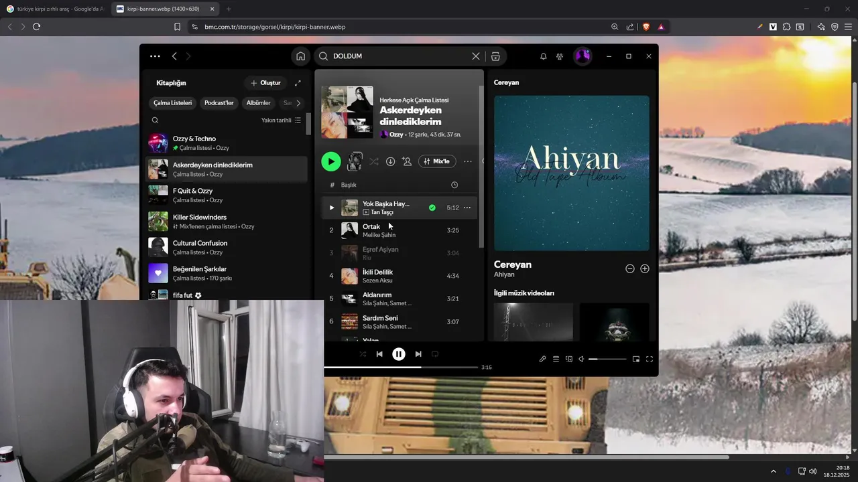Select the Podcast'ler filter chip
The width and height of the screenshot is (858, 482).
point(219,103)
